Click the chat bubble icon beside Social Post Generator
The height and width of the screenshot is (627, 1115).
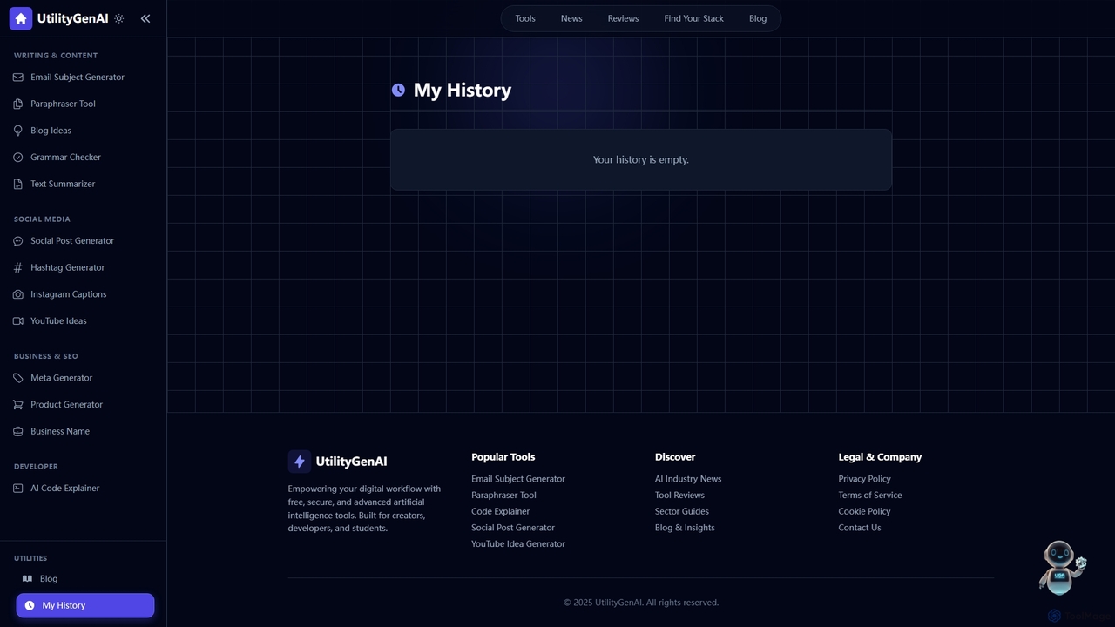[18, 241]
